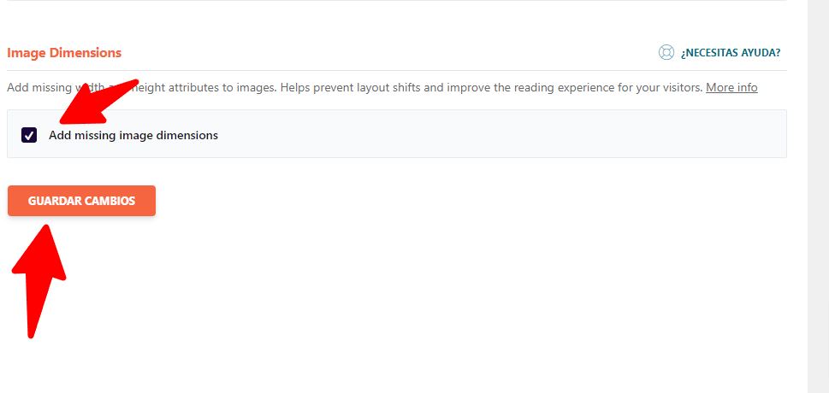
Task: Click the lifebuoy help icon
Action: click(666, 52)
